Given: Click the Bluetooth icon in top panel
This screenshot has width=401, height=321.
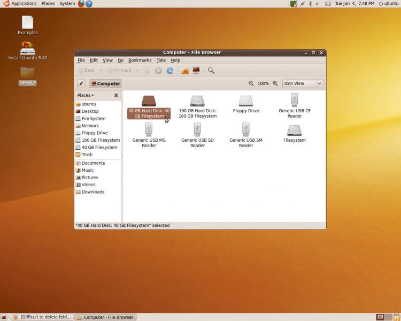Looking at the screenshot, I should [310, 4].
